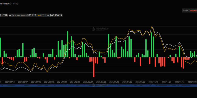Toggle the $1.72B net inflow legend item
Screen dimensions: 197x98
4,15
